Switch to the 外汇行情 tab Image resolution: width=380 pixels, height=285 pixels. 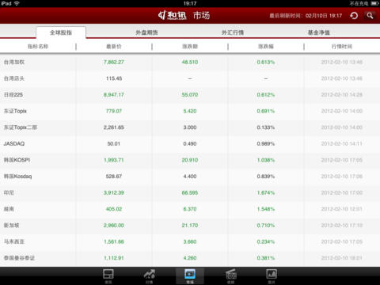pyautogui.click(x=233, y=32)
